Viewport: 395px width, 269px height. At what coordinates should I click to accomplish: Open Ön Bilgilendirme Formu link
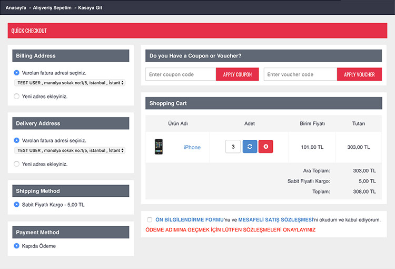[x=190, y=220]
